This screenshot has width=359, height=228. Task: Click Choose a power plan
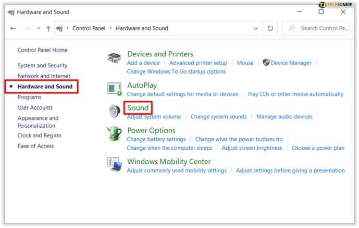pyautogui.click(x=318, y=148)
